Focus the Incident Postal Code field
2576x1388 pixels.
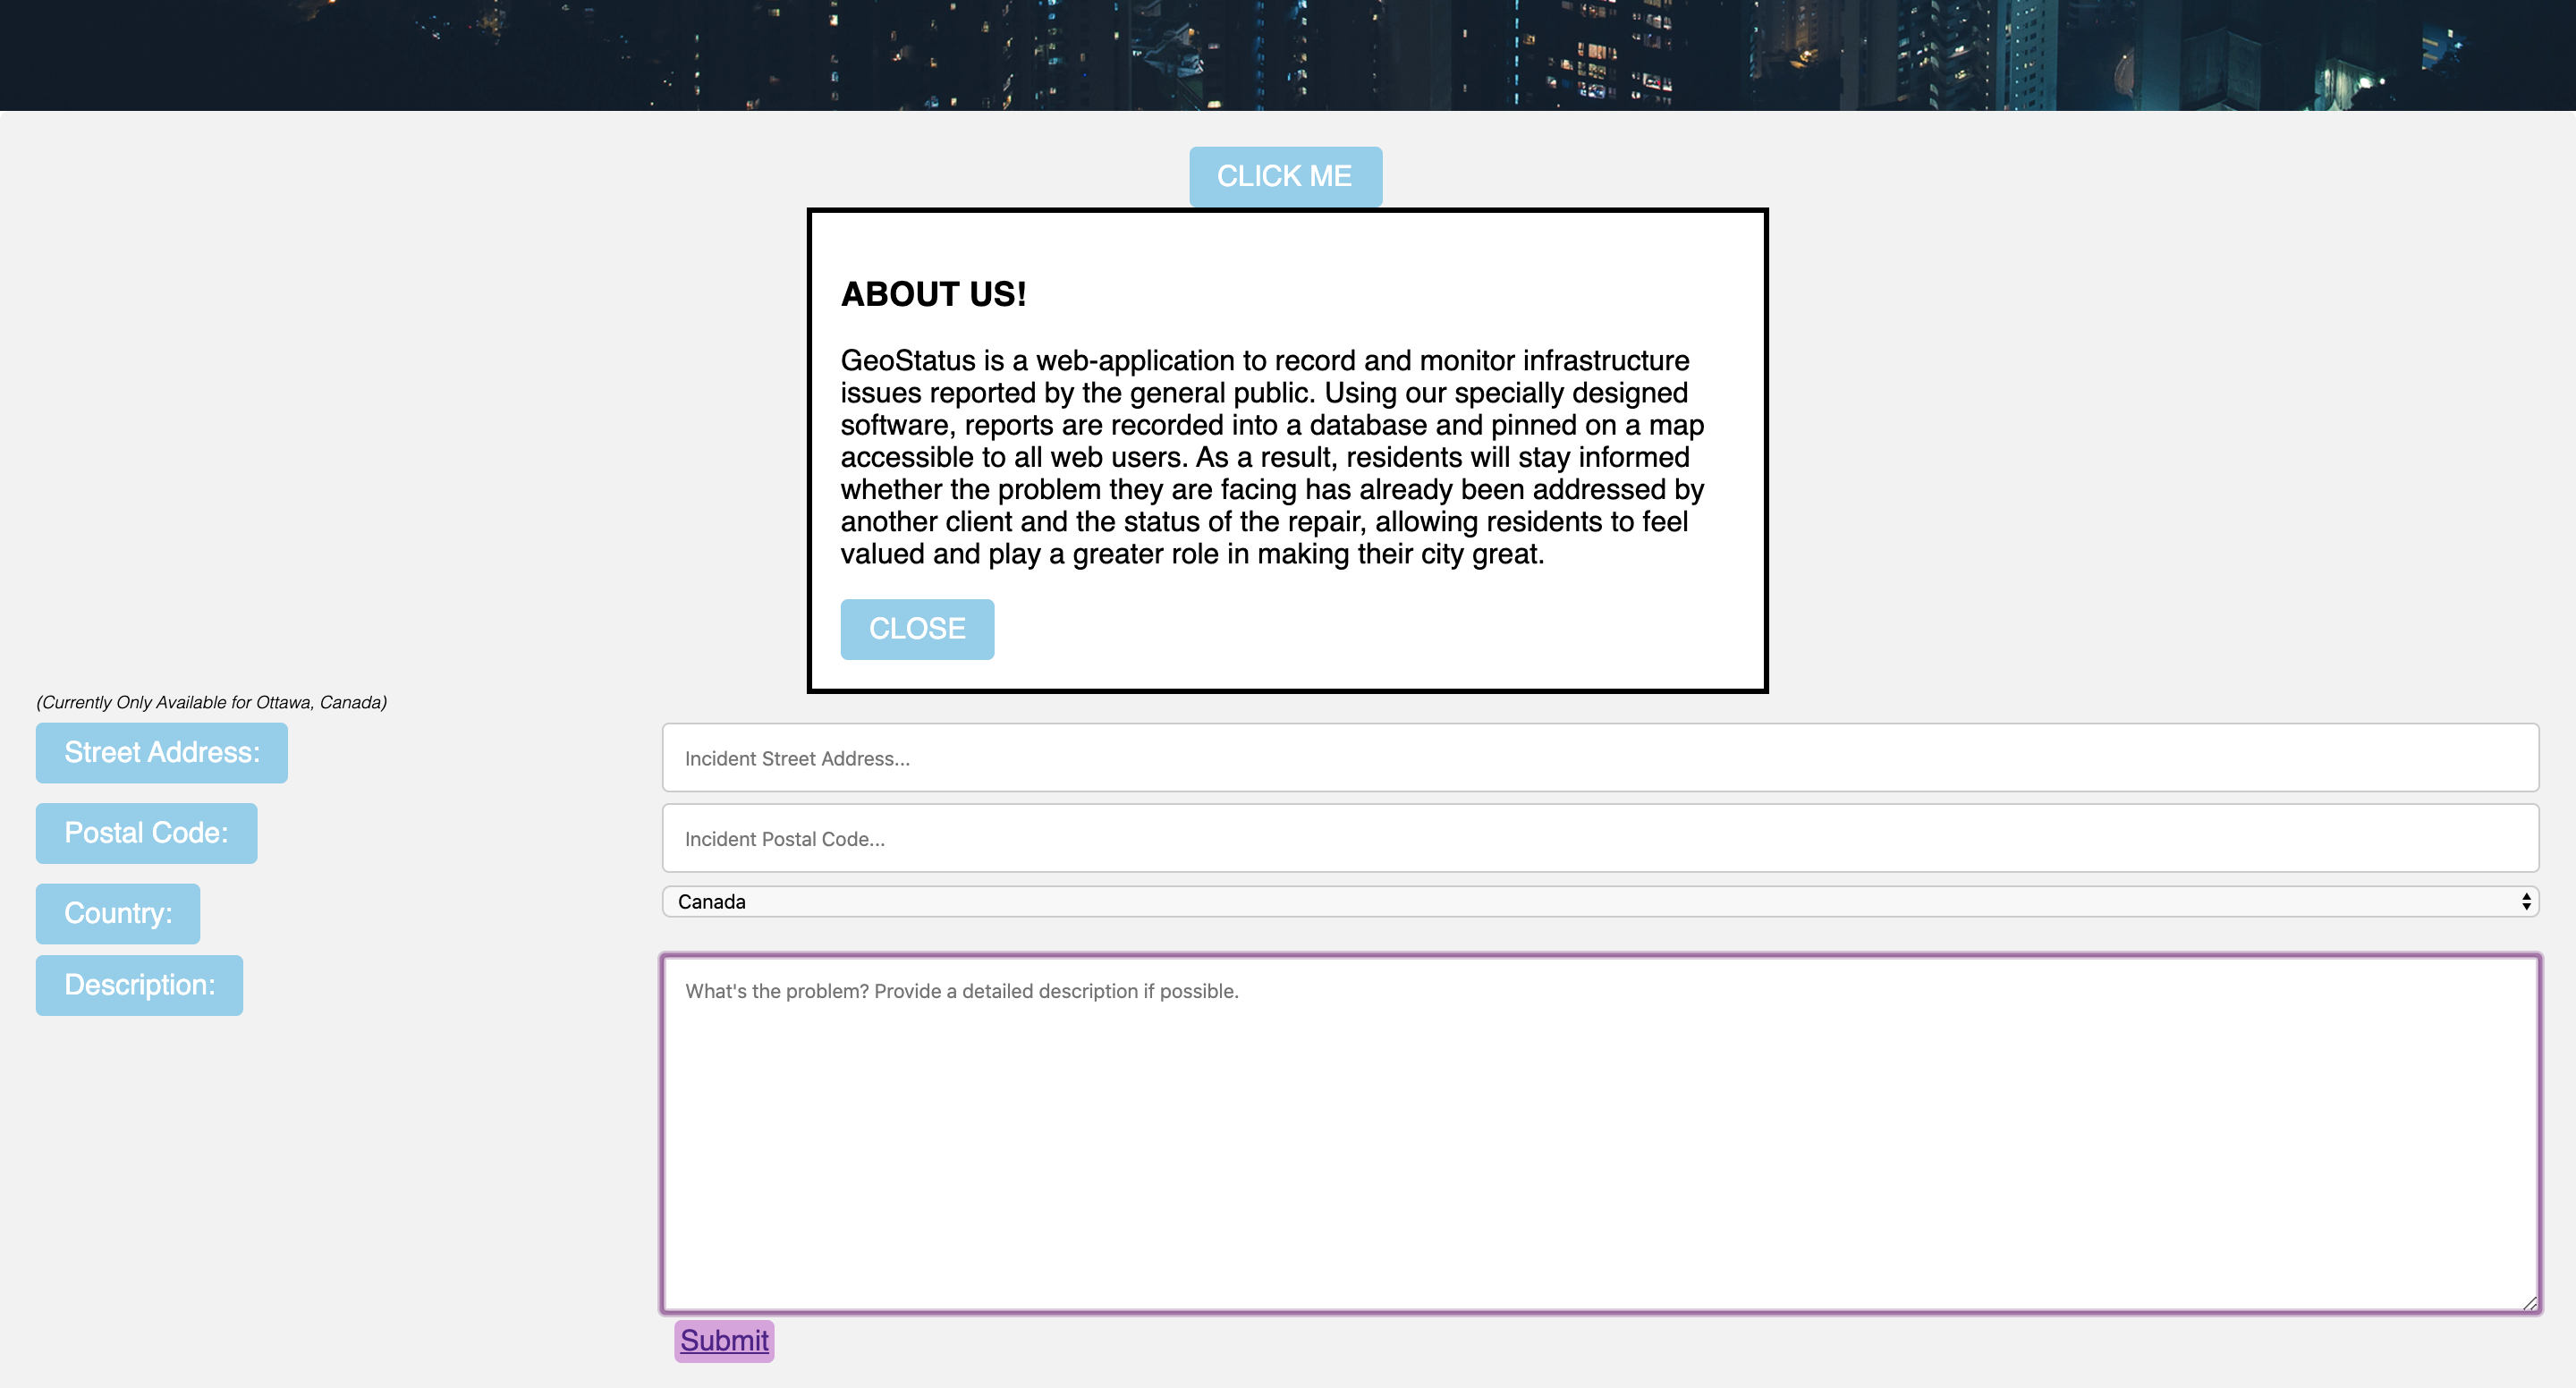[x=1599, y=838]
